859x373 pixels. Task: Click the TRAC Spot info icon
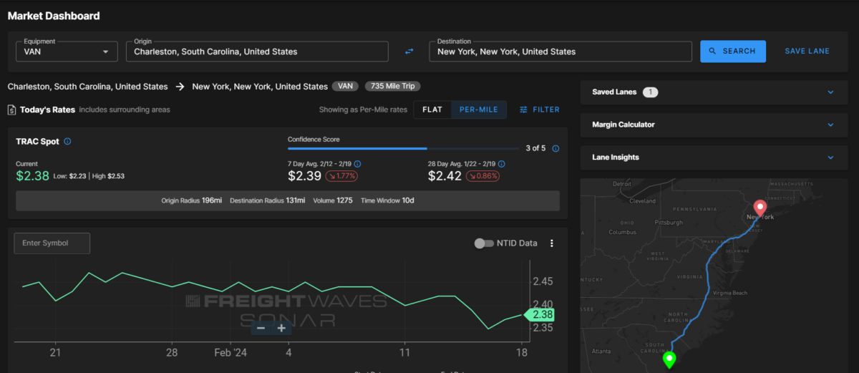pos(67,142)
